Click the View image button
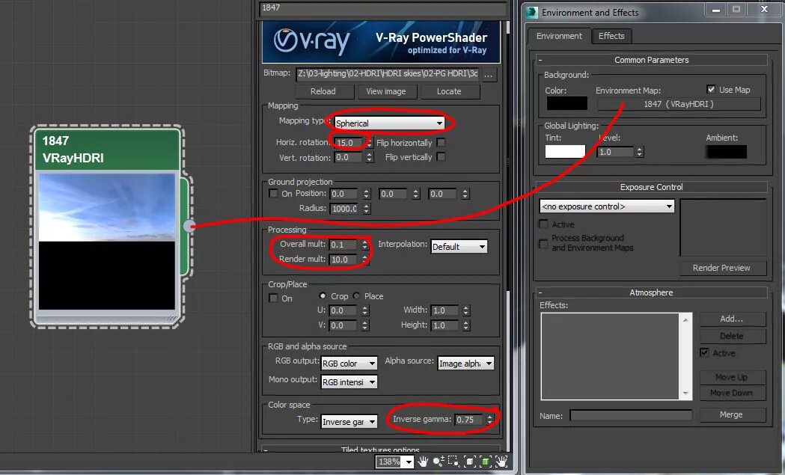 click(x=386, y=91)
